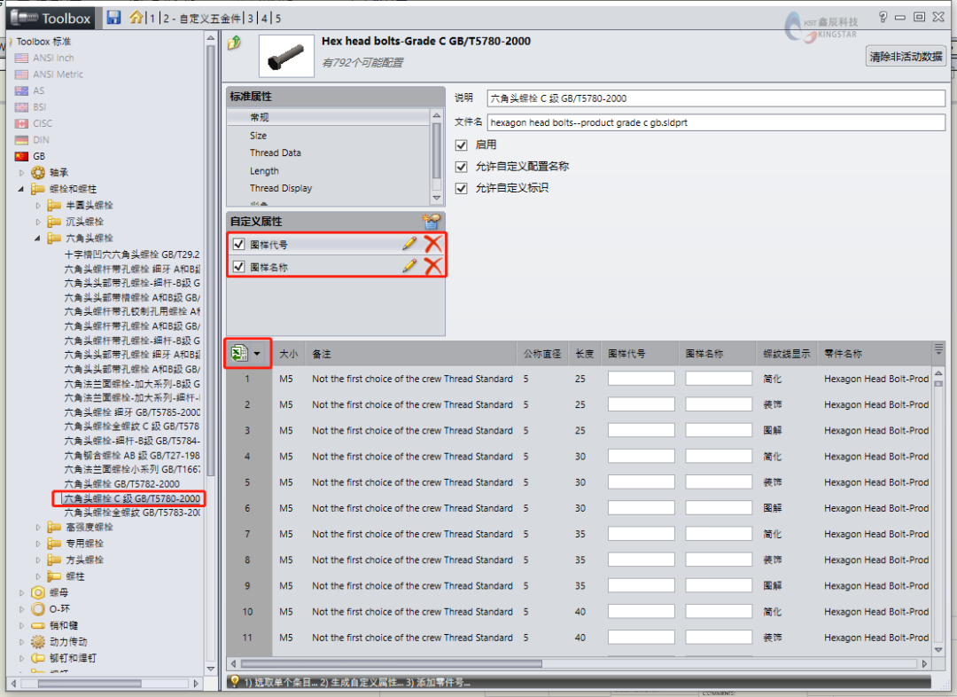Expand the 半圆头螺栓 folder

point(38,206)
